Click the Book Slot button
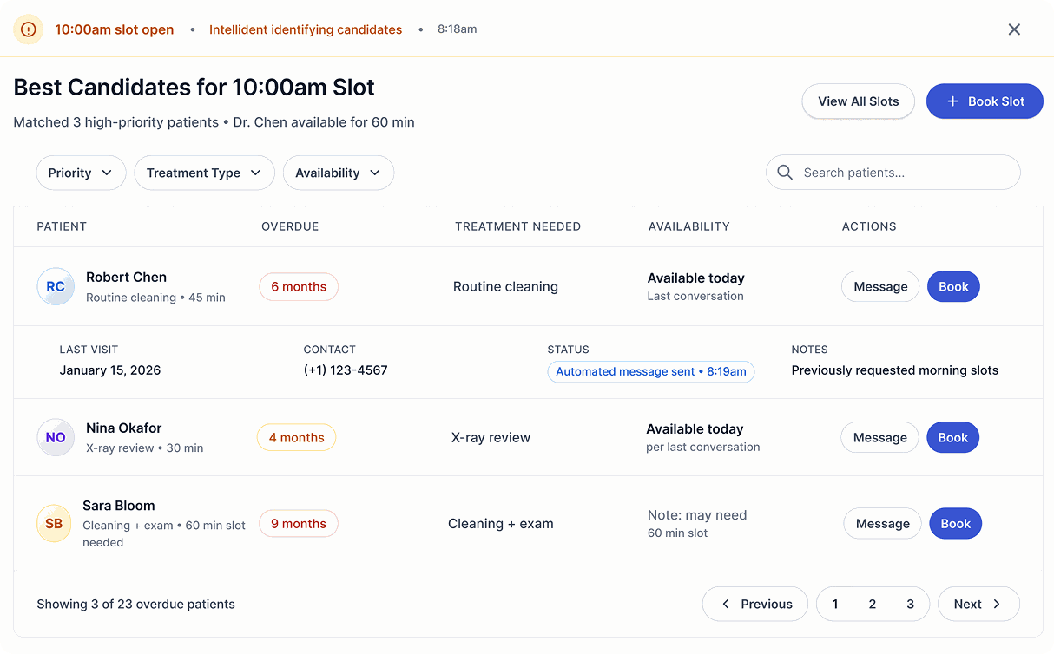The height and width of the screenshot is (654, 1054). [x=985, y=101]
